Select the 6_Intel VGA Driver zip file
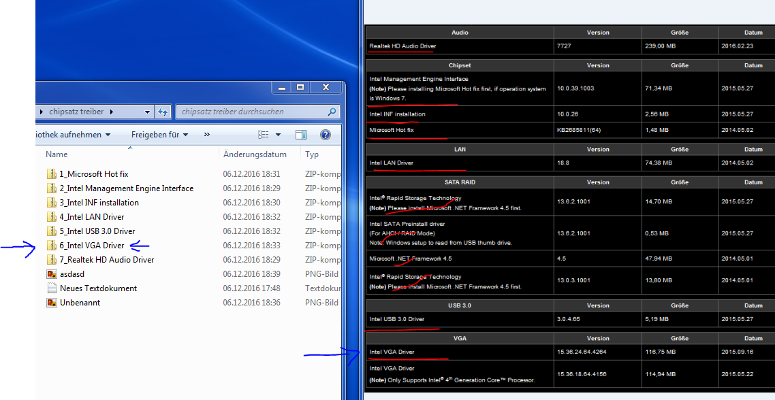775x400 pixels. coord(92,246)
